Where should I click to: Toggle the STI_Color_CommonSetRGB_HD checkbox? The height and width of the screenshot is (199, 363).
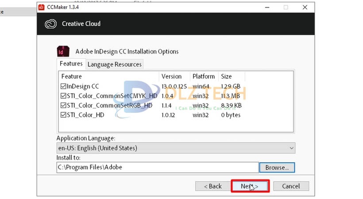point(63,105)
